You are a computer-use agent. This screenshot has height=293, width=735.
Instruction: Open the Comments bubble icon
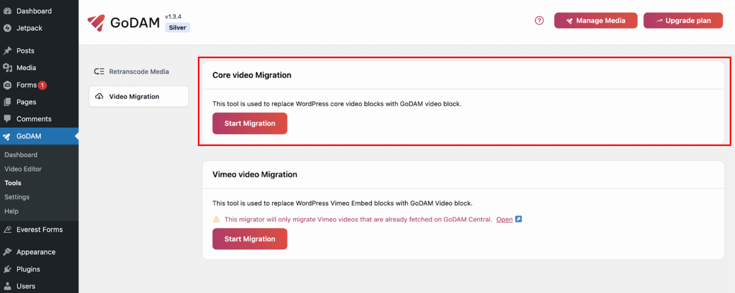pyautogui.click(x=8, y=119)
